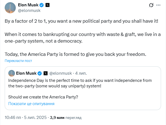Click the Grok icon on the post
The height and width of the screenshot is (125, 166).
151,5
